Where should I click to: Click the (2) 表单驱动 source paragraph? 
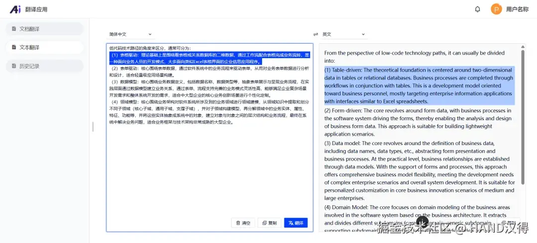[210, 72]
